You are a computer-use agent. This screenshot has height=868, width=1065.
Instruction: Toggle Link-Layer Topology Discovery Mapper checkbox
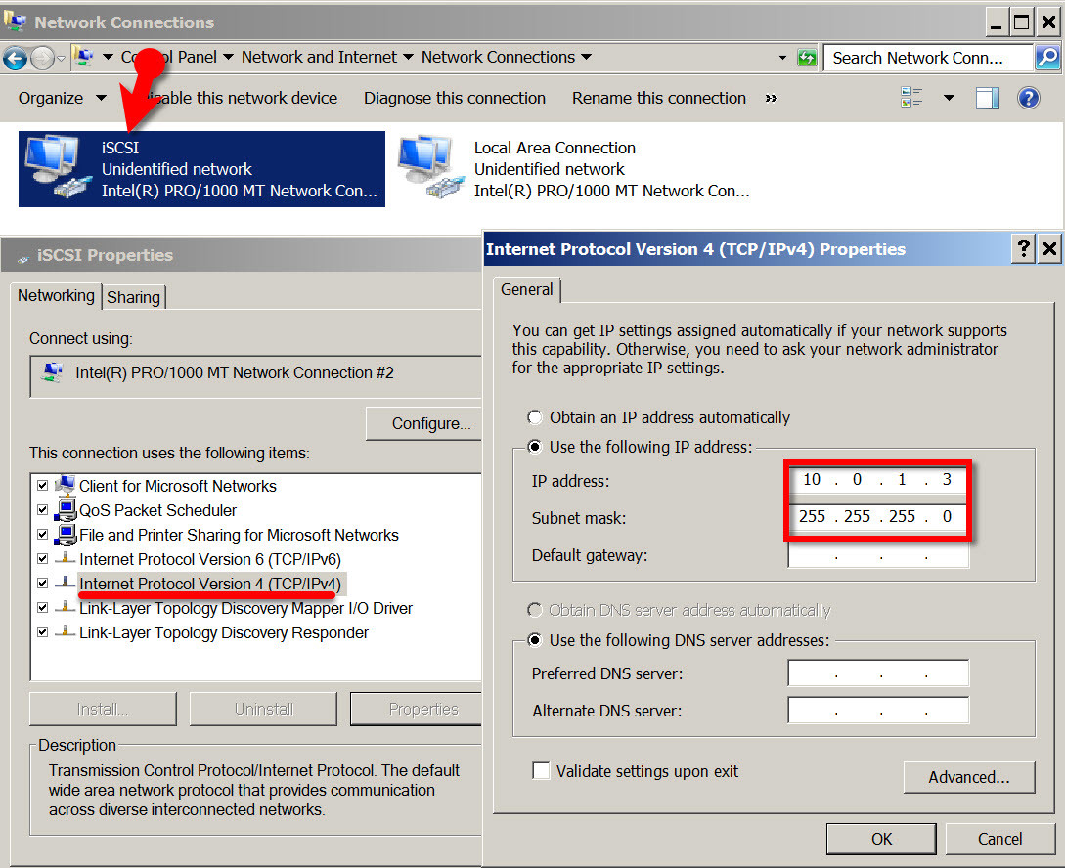(x=42, y=608)
